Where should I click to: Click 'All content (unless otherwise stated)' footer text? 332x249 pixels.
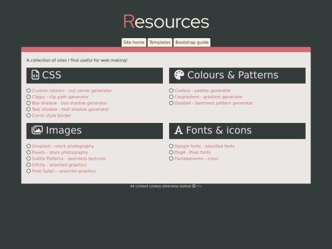(x=160, y=186)
